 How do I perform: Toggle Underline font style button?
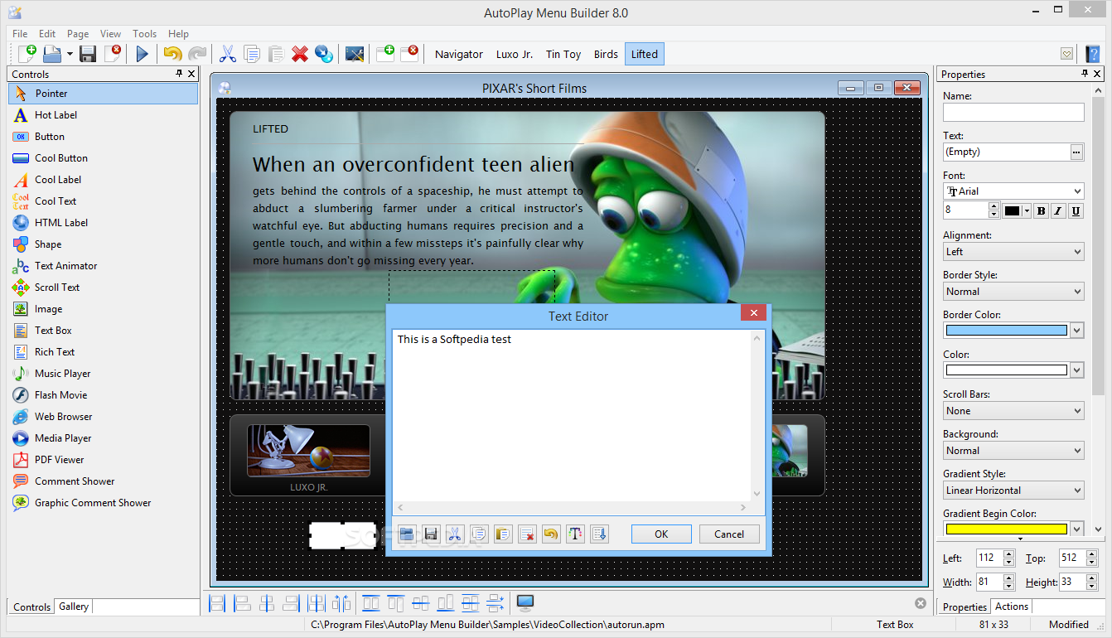pos(1076,211)
